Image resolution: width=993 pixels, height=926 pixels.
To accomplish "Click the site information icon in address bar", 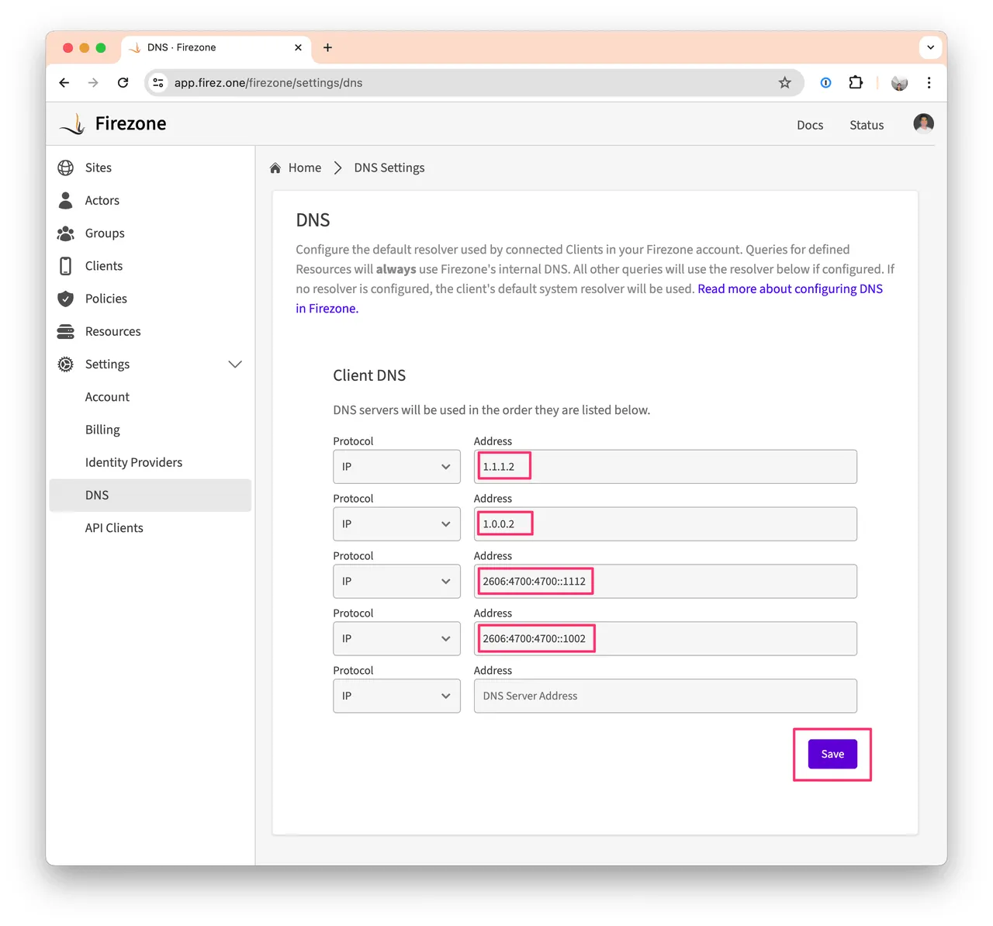I will (158, 83).
